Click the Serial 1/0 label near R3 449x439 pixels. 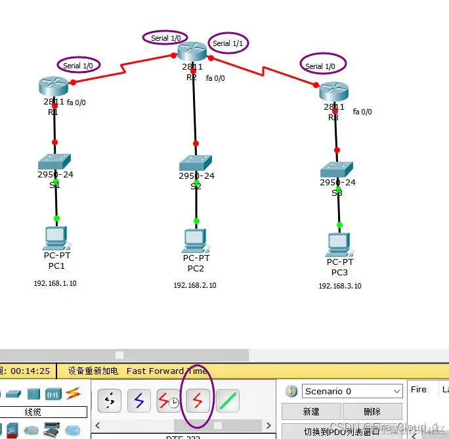[x=320, y=66]
